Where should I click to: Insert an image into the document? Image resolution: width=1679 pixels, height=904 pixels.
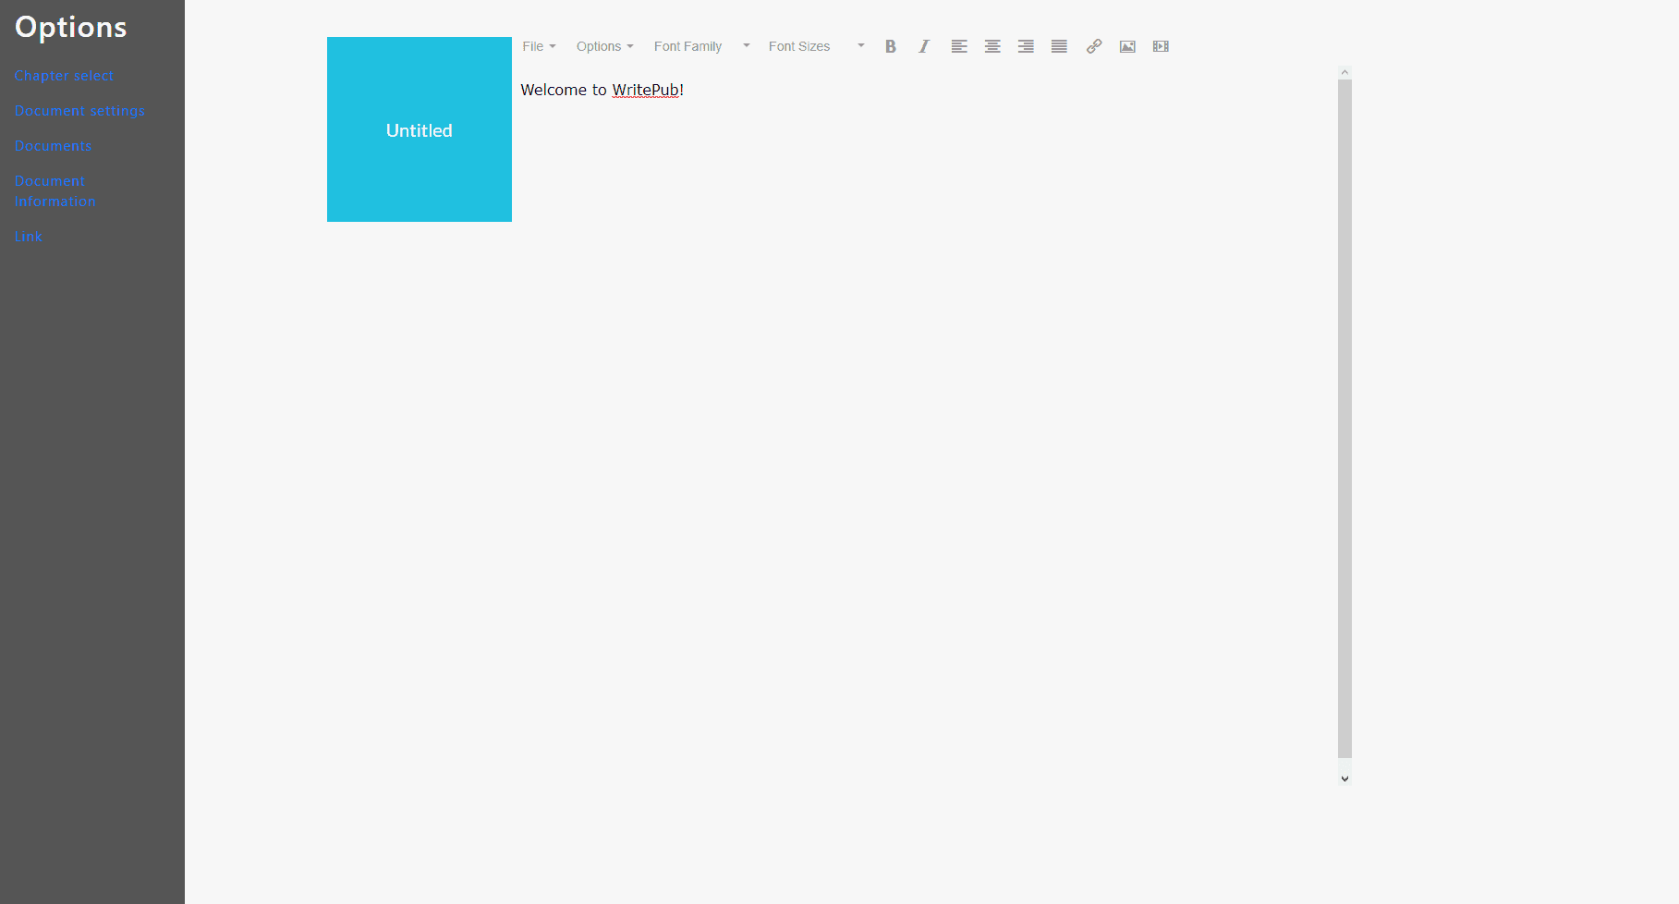[x=1127, y=46]
